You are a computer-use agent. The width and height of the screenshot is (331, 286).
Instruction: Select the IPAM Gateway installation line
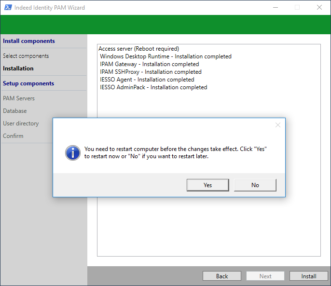pos(149,64)
